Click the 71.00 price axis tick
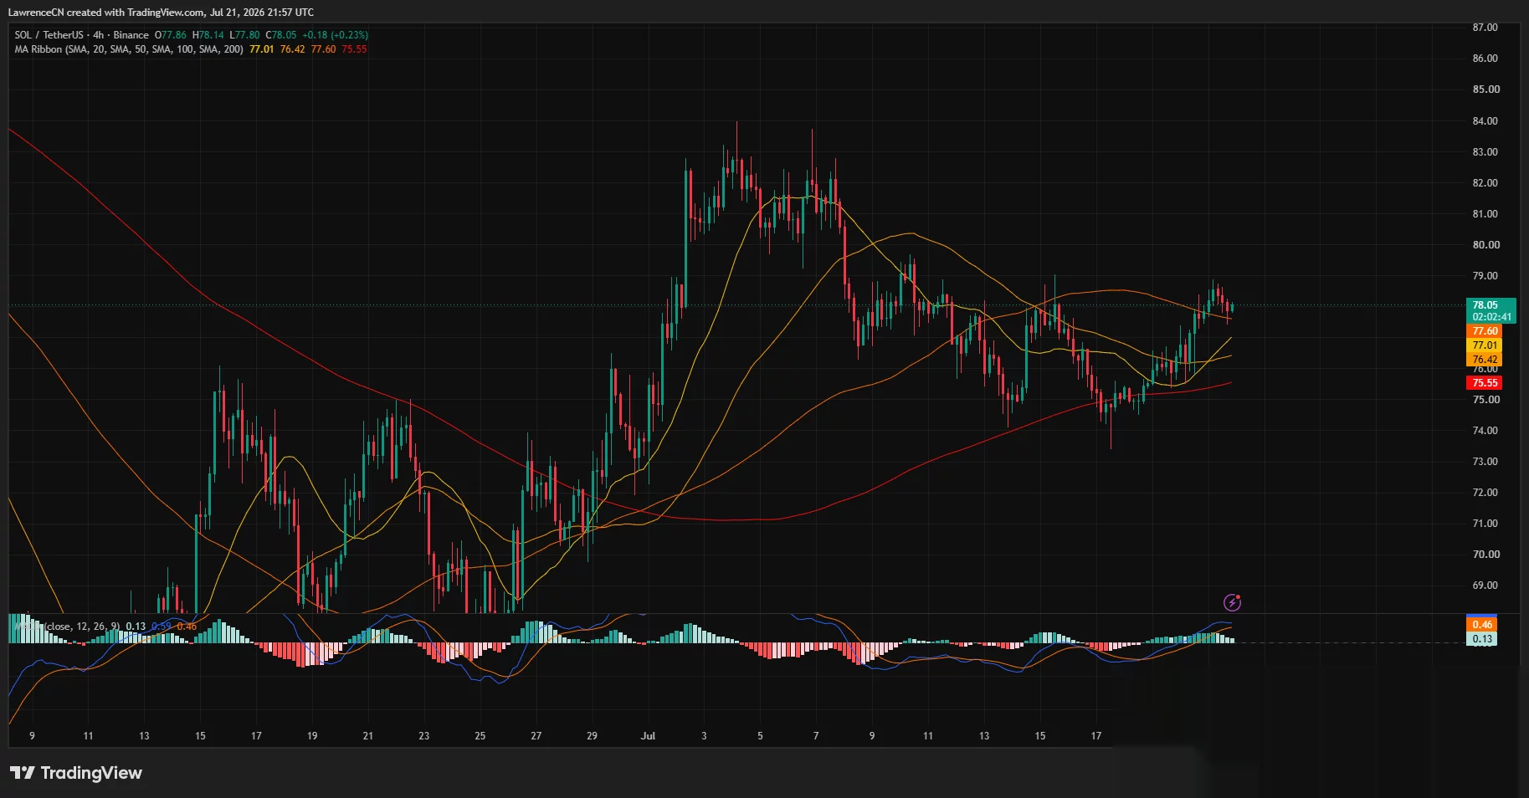 (x=1485, y=524)
